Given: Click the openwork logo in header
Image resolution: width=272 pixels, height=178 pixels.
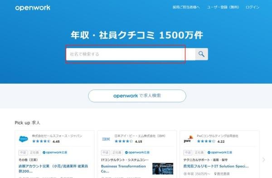Looking at the screenshot, I should pyautogui.click(x=33, y=8).
